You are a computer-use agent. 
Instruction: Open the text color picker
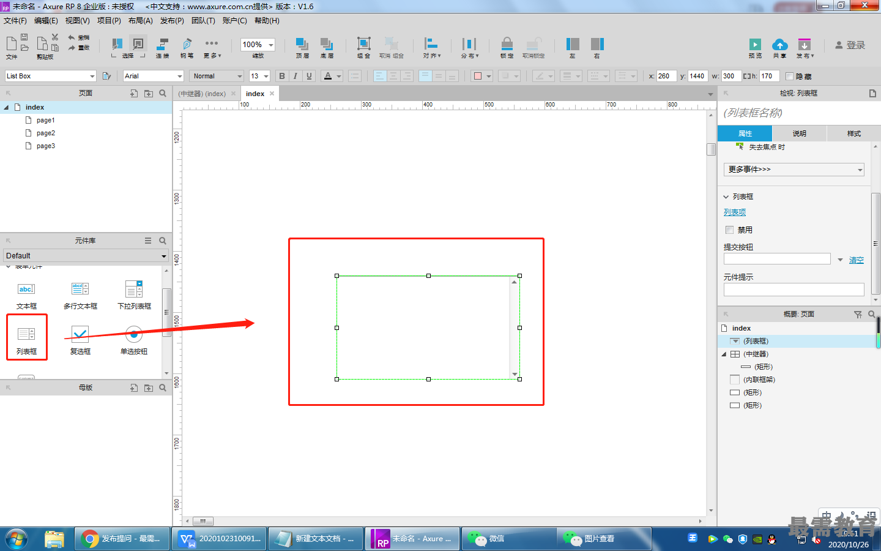pos(332,76)
